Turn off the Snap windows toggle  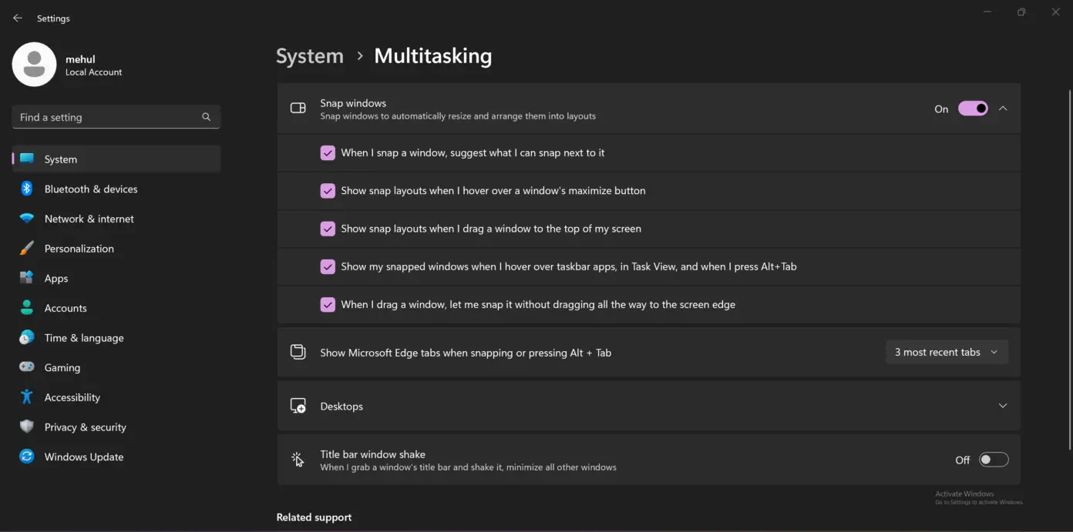click(x=973, y=108)
